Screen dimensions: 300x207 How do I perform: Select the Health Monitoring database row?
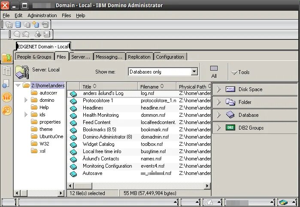coord(139,115)
